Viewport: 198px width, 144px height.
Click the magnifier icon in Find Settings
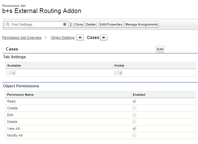pyautogui.click(x=8, y=24)
